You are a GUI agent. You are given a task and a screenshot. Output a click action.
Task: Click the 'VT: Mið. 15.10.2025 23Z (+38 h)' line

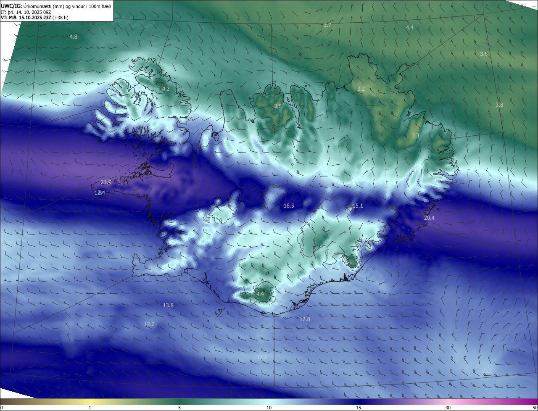34,18
